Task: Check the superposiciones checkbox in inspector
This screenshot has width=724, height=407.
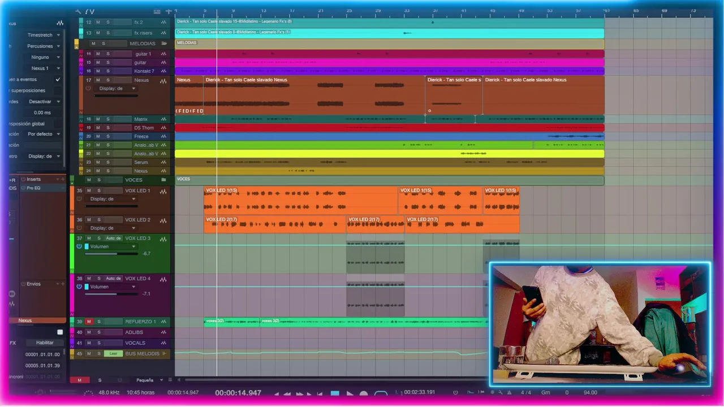Action: pos(58,90)
